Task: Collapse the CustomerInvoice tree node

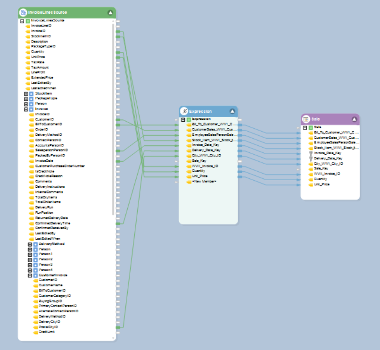Action: pyautogui.click(x=30, y=275)
